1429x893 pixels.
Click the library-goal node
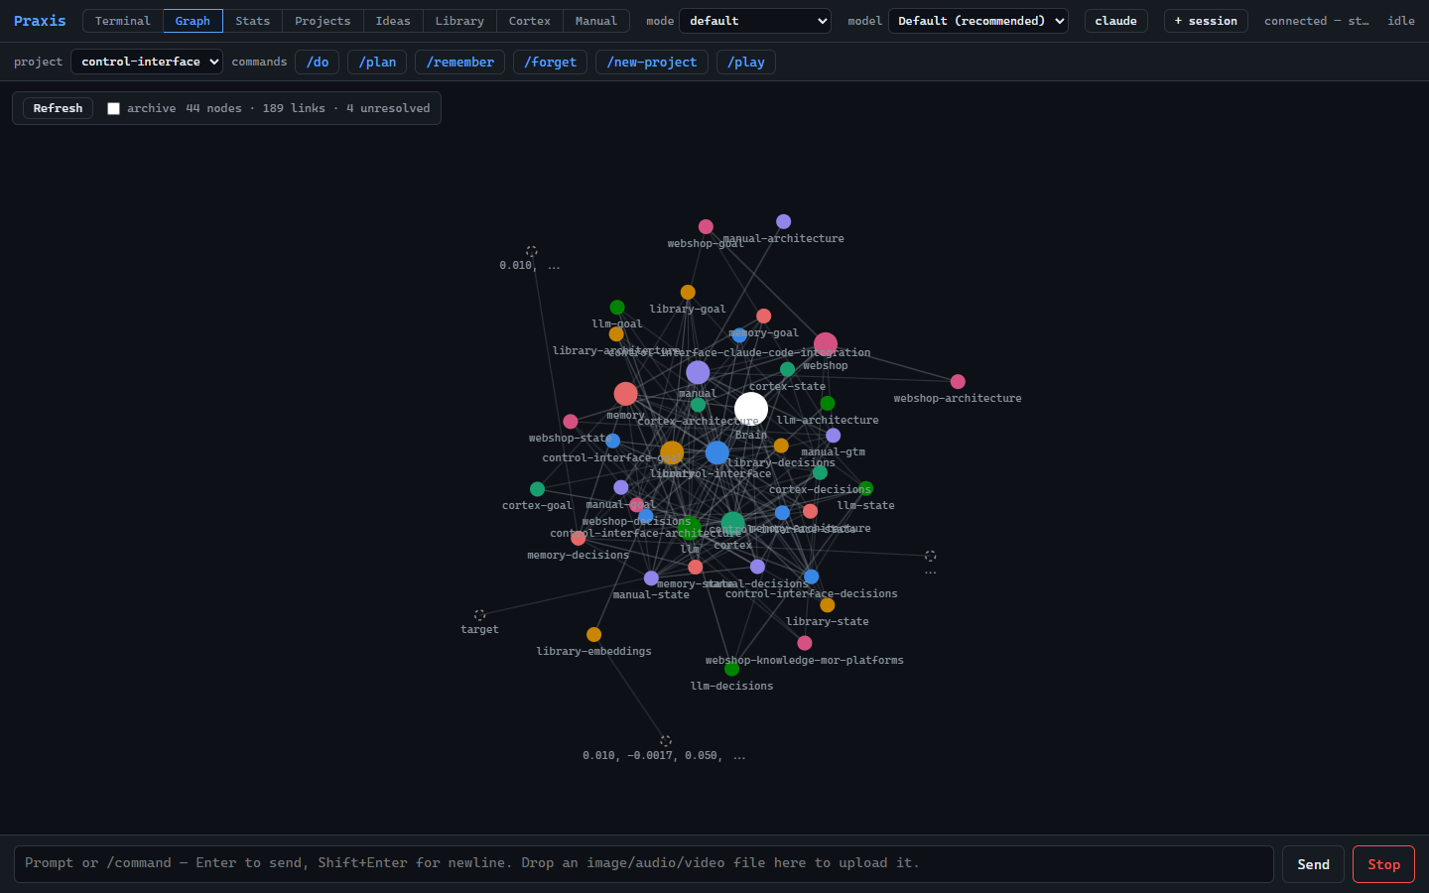(688, 292)
